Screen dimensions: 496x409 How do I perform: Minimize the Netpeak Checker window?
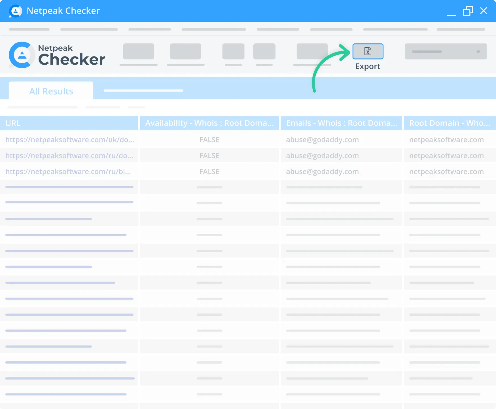pos(452,15)
